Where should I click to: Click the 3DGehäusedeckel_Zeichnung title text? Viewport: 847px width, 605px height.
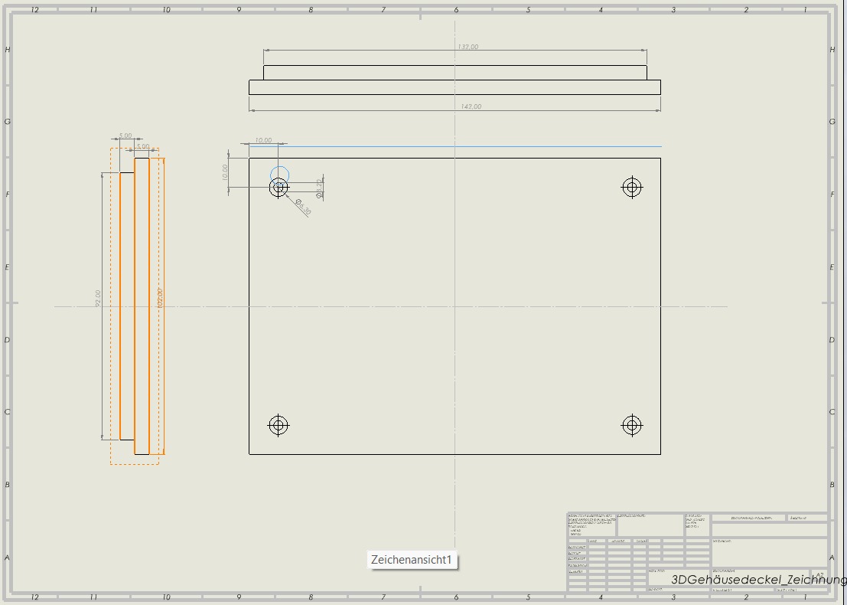point(757,580)
